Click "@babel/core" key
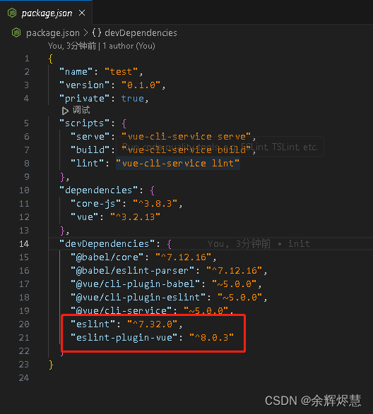The image size is (373, 414). [107, 257]
